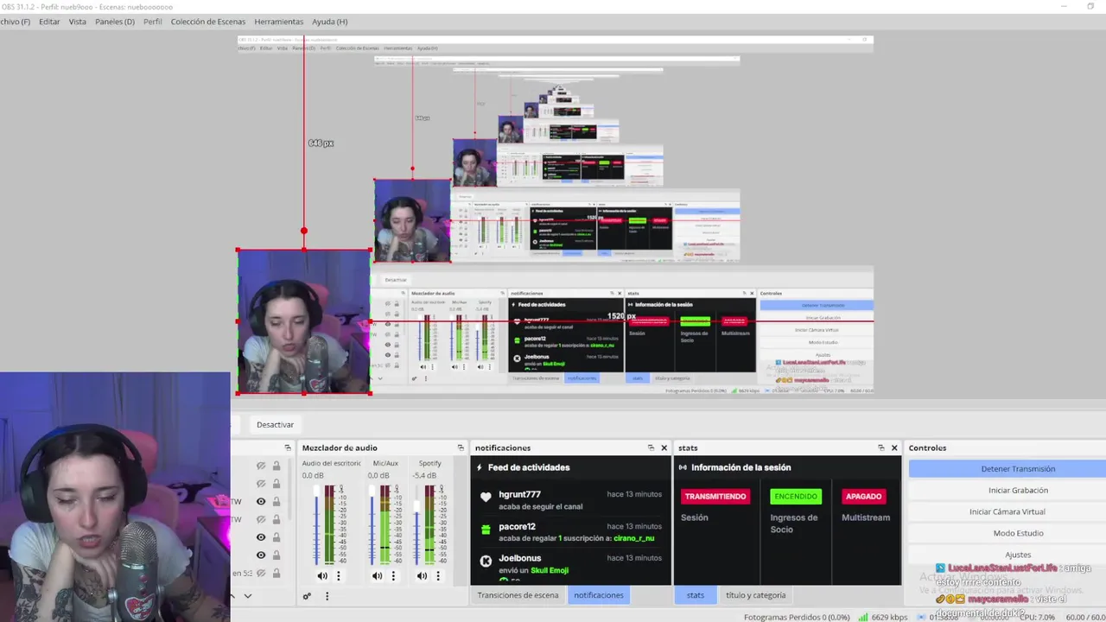Image resolution: width=1106 pixels, height=622 pixels.
Task: Show the hidden TW source
Action: (261, 519)
